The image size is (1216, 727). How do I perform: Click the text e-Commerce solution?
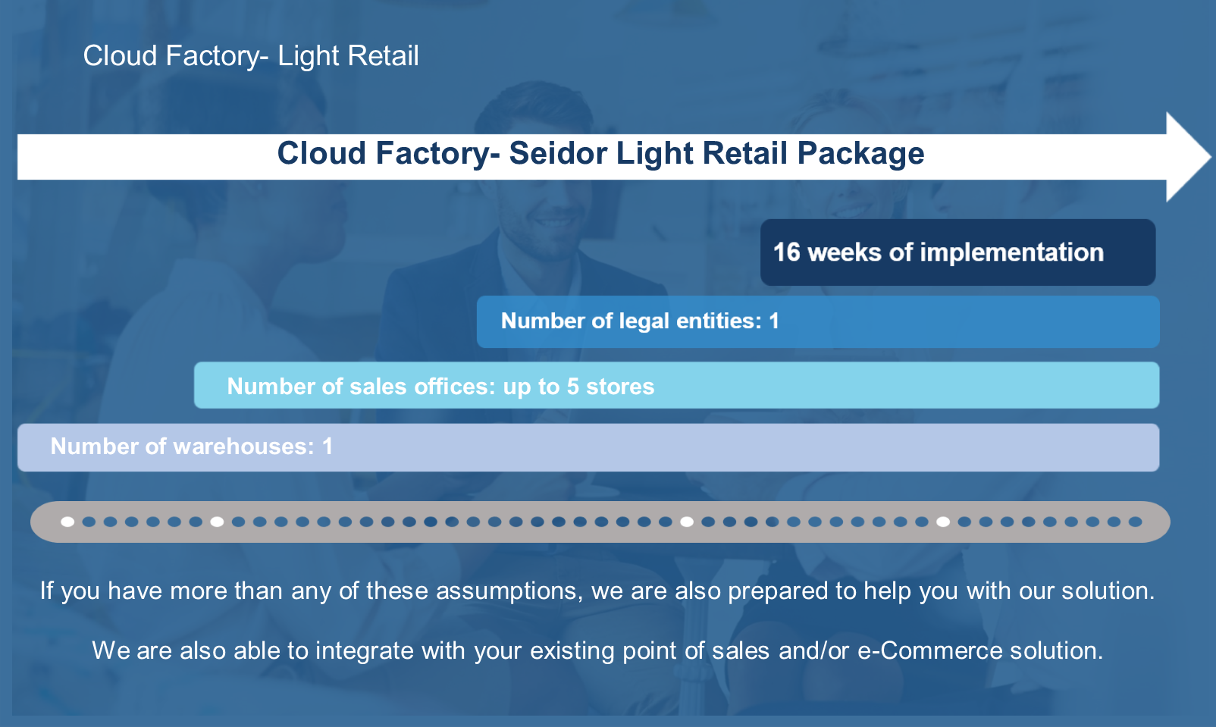click(980, 650)
